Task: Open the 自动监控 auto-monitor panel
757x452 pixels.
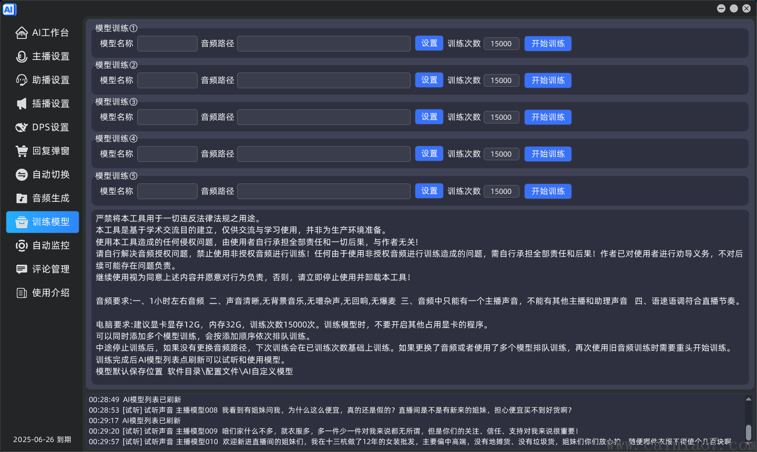Action: click(42, 245)
